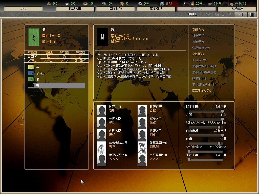The height and width of the screenshot is (194, 259).
Task: Click the 空軍総司令官 portrait
Action: click(142, 160)
